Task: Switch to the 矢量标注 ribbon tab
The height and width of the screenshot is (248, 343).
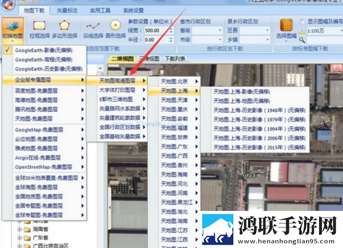Action: tap(67, 10)
